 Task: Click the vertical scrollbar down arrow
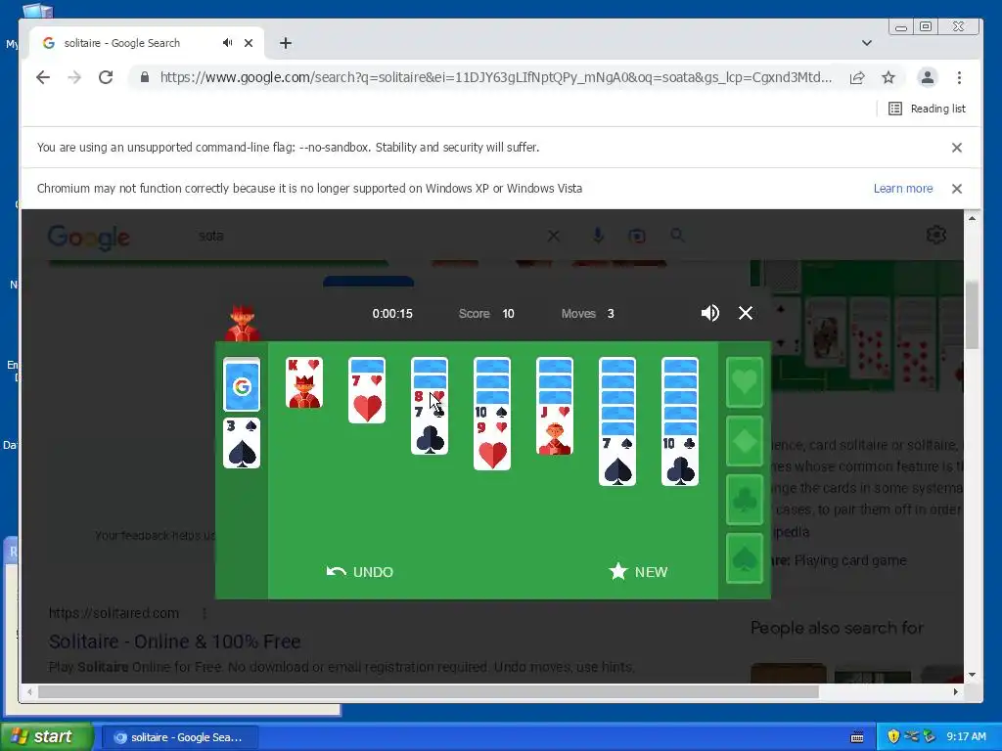pos(972,675)
